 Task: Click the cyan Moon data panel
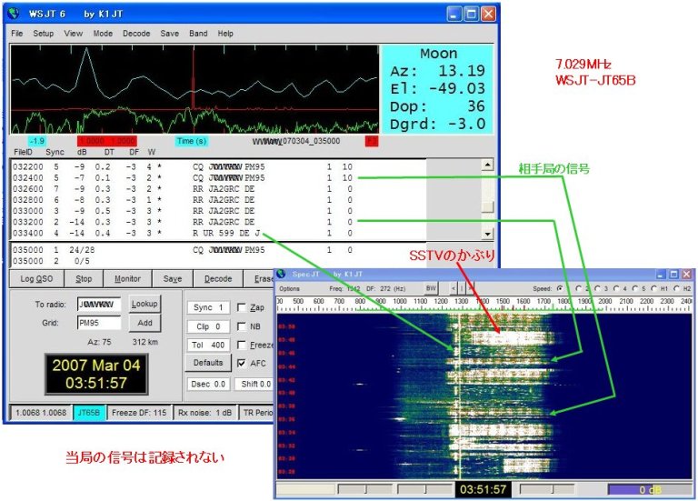tap(437, 89)
